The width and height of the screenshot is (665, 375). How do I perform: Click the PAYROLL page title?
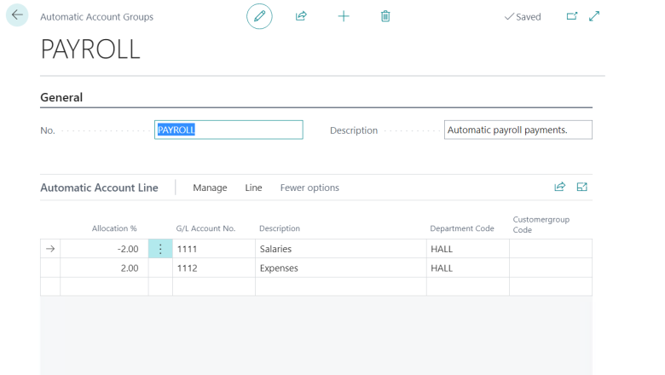(x=90, y=49)
